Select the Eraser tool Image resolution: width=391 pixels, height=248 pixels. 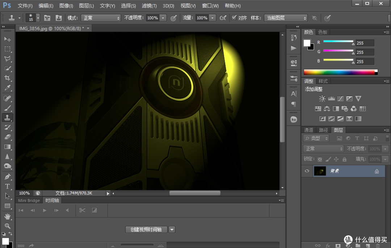8,137
